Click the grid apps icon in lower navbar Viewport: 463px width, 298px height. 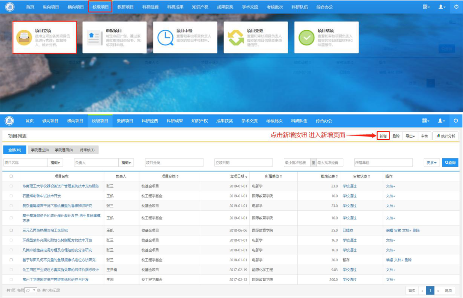(425, 120)
